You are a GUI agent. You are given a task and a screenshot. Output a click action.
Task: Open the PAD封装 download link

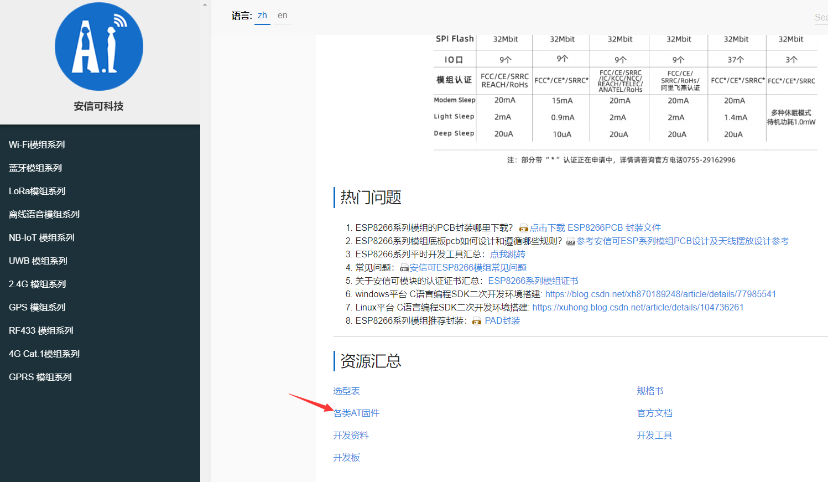point(503,321)
